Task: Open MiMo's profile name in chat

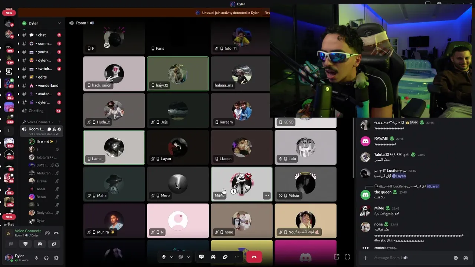Action: click(x=379, y=208)
